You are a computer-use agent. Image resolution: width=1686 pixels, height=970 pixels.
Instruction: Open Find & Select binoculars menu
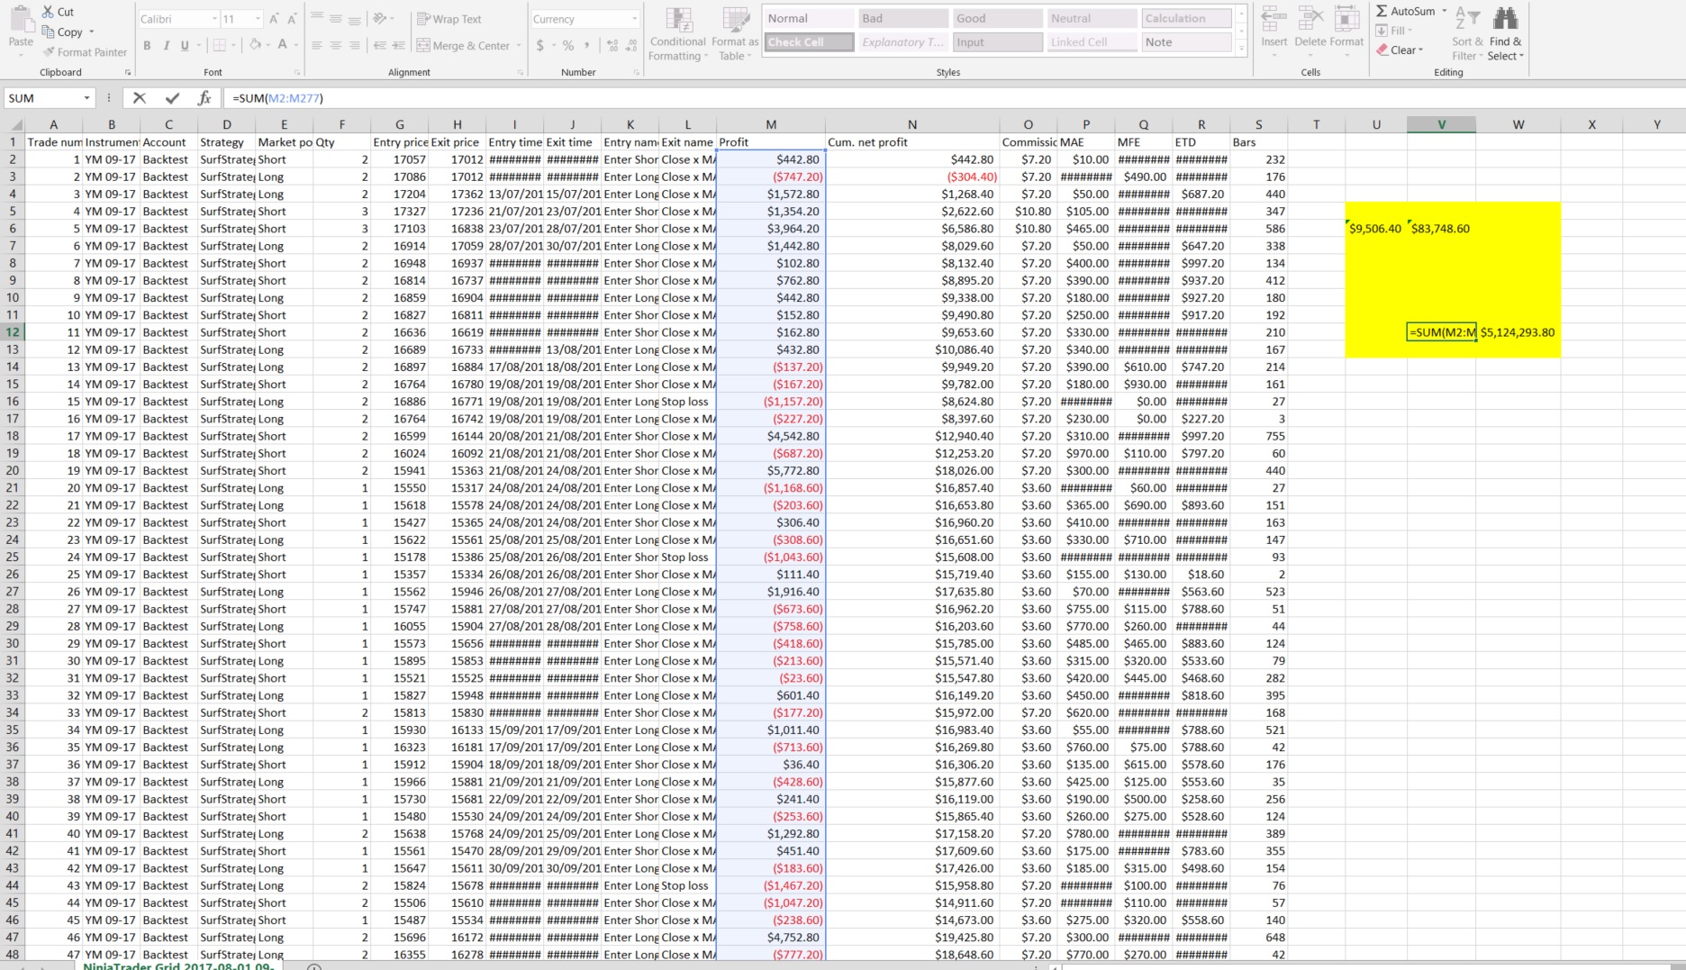[x=1505, y=34]
